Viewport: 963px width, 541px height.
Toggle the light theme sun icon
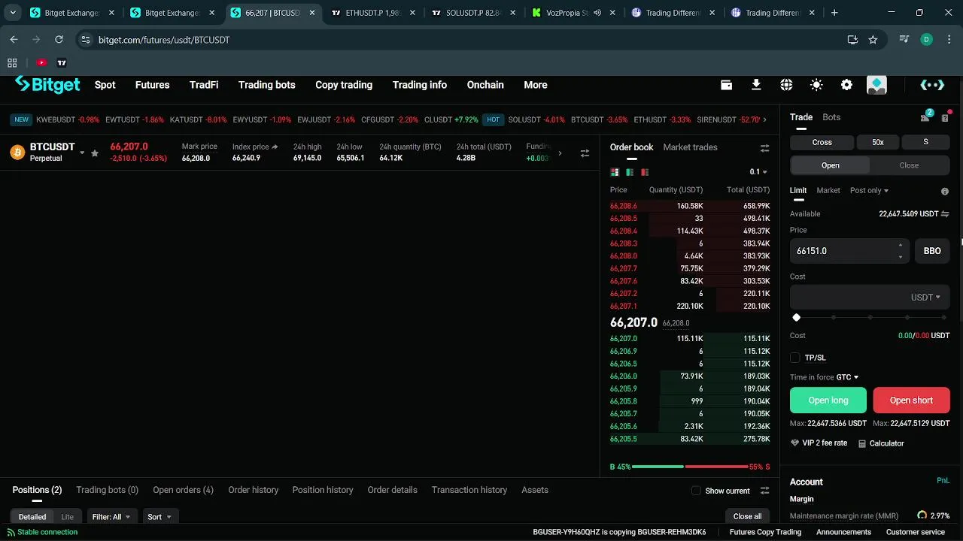coord(816,85)
